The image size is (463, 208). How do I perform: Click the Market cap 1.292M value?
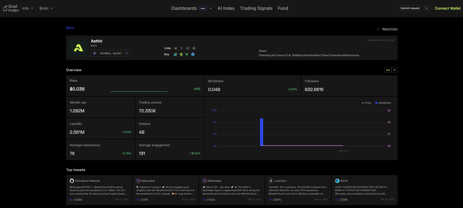tap(77, 111)
